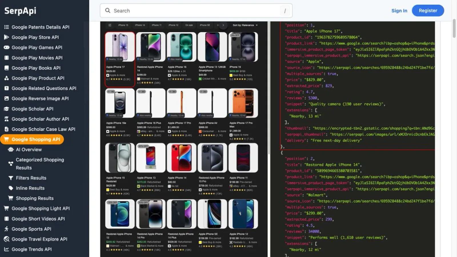Click the Restored Apple iPhone 14 thumbnail
The image size is (457, 257).
click(151, 47)
